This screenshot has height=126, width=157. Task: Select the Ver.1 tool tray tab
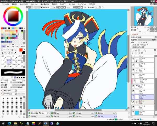pos(18,46)
